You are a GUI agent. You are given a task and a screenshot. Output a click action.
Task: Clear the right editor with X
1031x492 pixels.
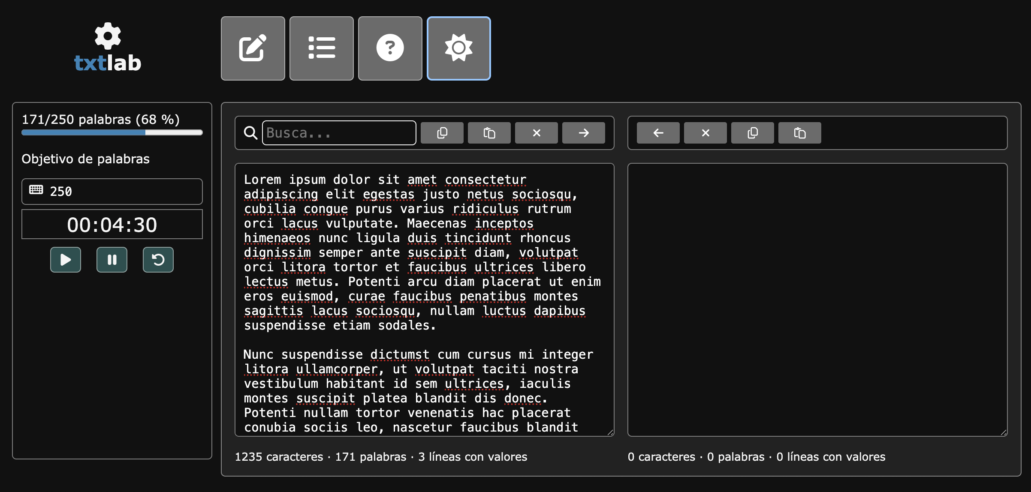click(705, 133)
